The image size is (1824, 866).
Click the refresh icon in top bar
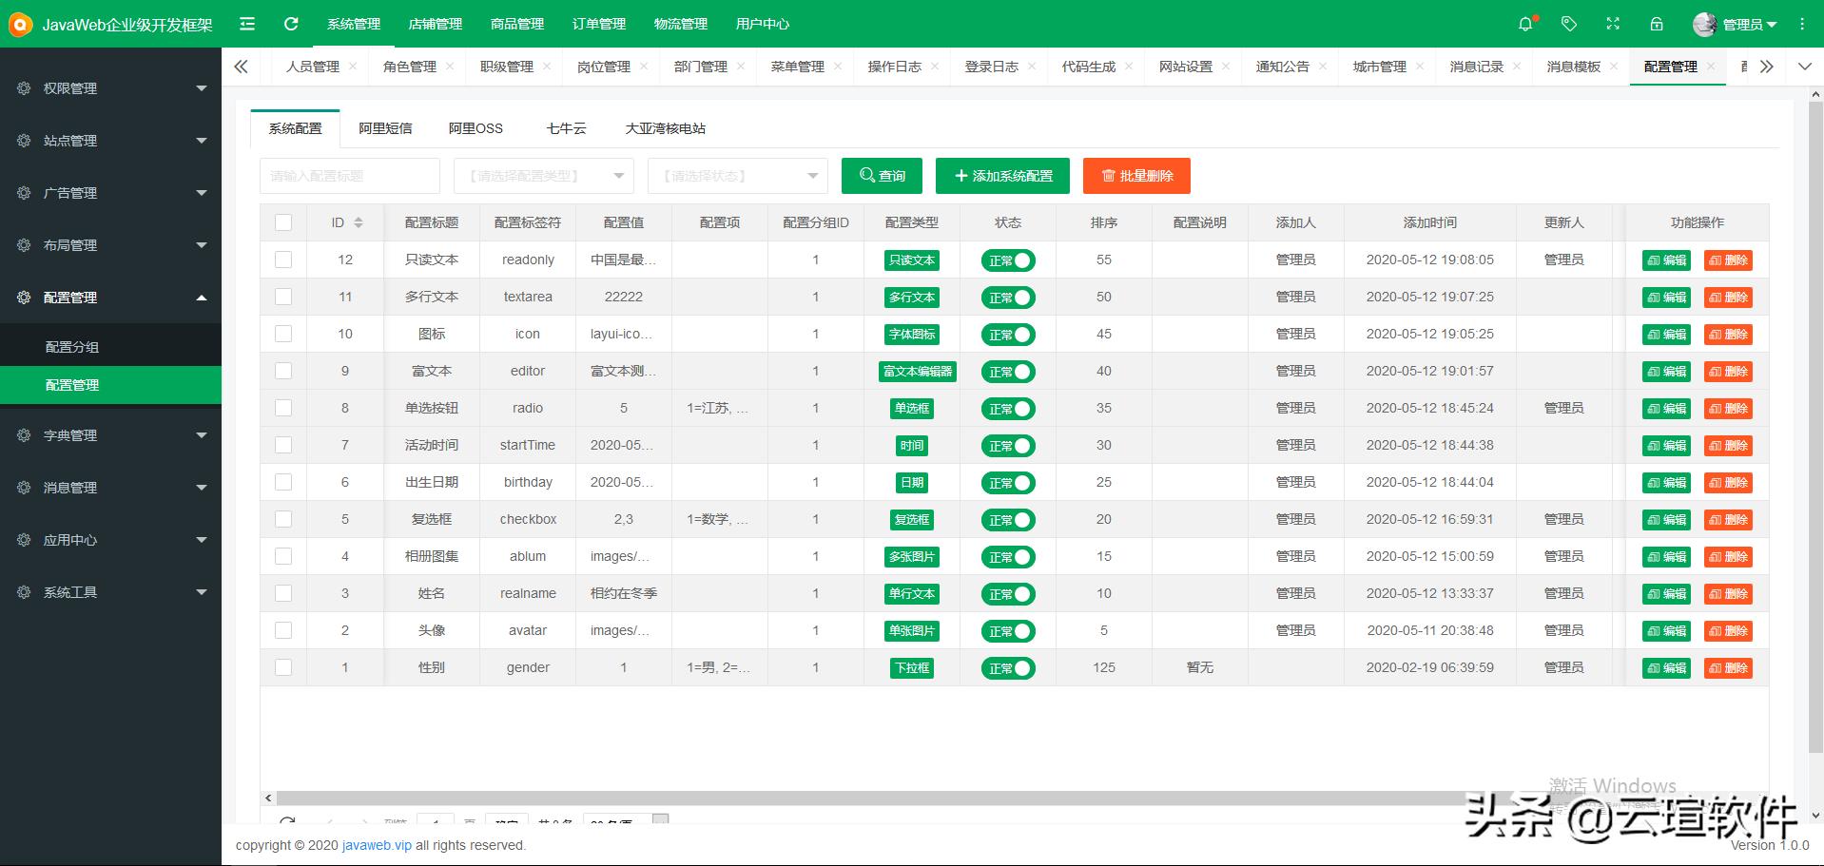coord(291,24)
